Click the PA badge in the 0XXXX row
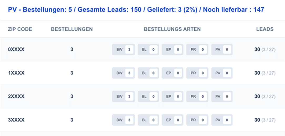285x136 pixels. [x=222, y=49]
